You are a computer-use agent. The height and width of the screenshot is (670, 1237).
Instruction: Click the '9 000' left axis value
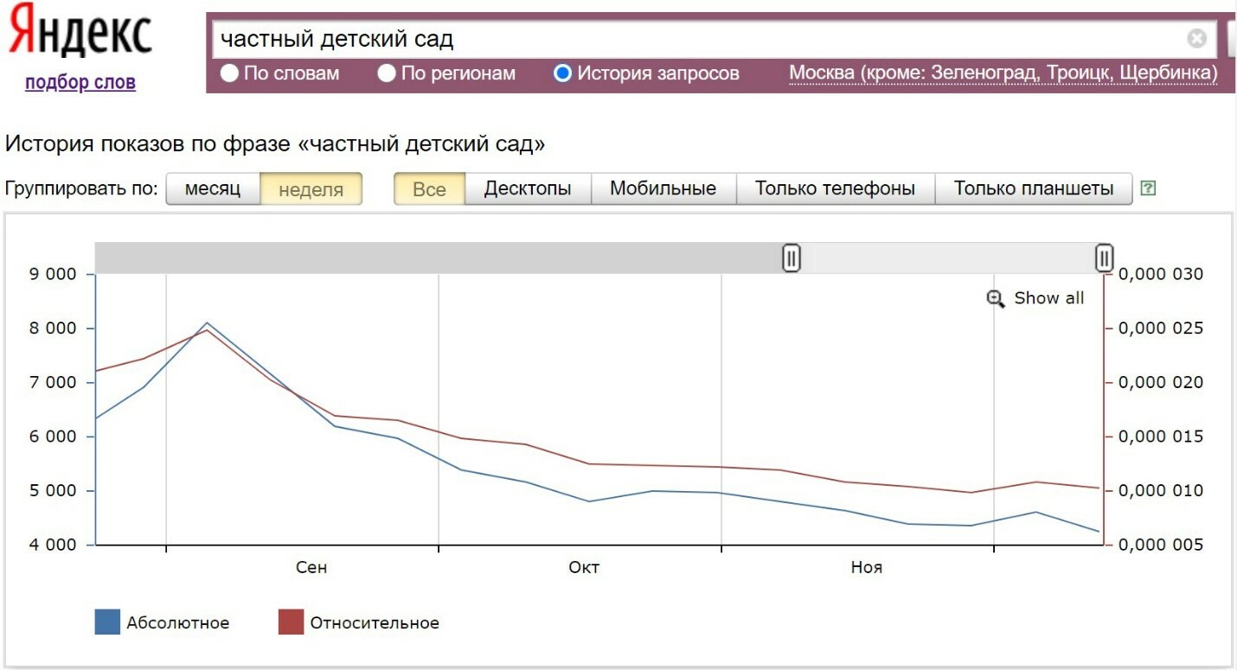(54, 274)
